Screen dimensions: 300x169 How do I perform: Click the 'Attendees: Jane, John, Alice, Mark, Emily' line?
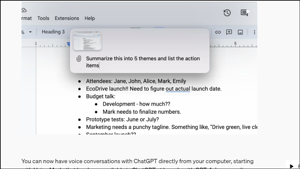click(136, 81)
